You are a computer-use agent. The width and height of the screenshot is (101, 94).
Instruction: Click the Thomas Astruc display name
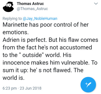[30, 4]
